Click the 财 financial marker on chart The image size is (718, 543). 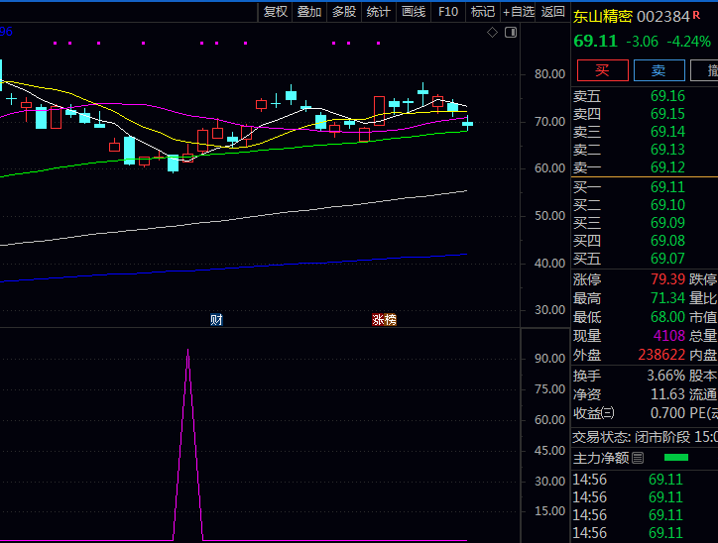tap(216, 319)
